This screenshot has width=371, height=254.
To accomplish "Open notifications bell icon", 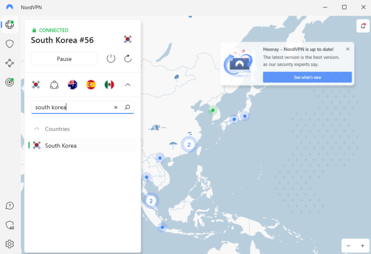I will click(x=363, y=26).
